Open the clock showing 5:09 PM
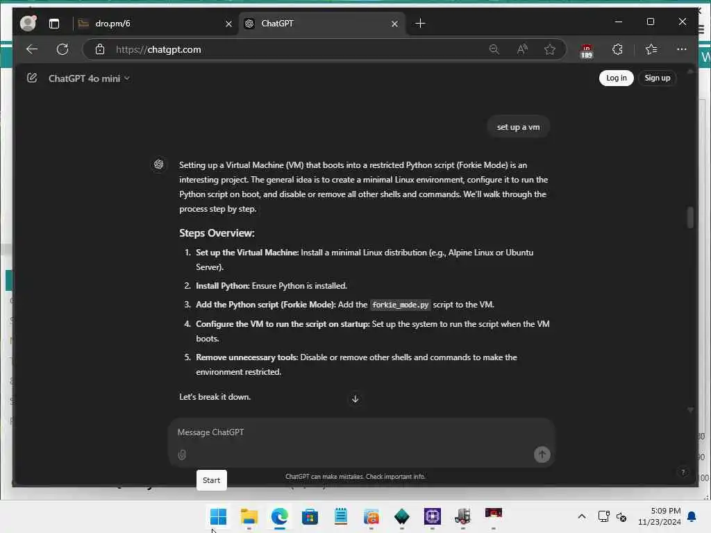This screenshot has width=711, height=533. coord(660,516)
